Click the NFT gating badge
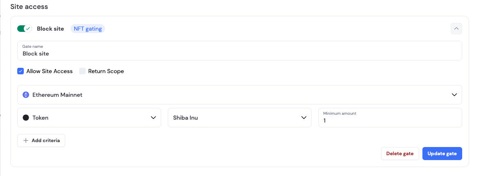Screen dimensions: 479x176 (x=88, y=29)
